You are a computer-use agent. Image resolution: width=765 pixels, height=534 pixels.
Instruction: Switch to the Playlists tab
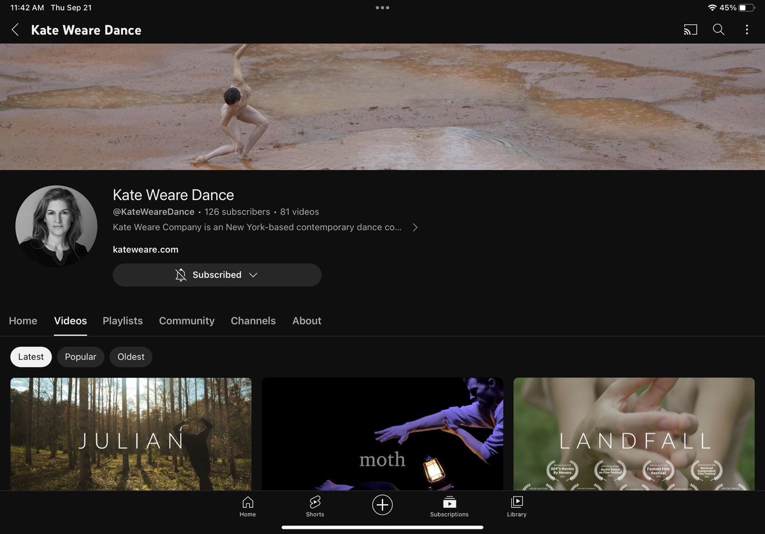(x=122, y=321)
